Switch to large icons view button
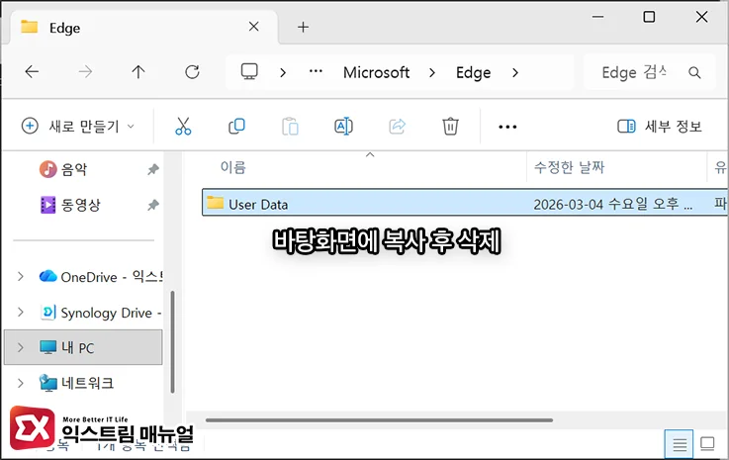This screenshot has width=729, height=460. (707, 443)
